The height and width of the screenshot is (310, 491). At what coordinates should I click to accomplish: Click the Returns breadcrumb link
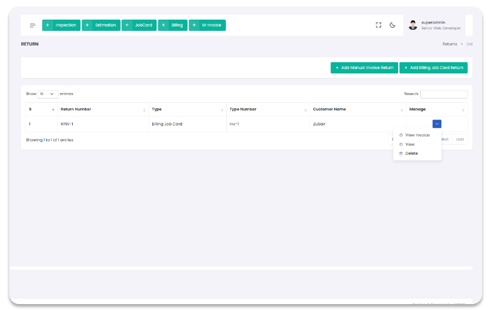point(449,44)
